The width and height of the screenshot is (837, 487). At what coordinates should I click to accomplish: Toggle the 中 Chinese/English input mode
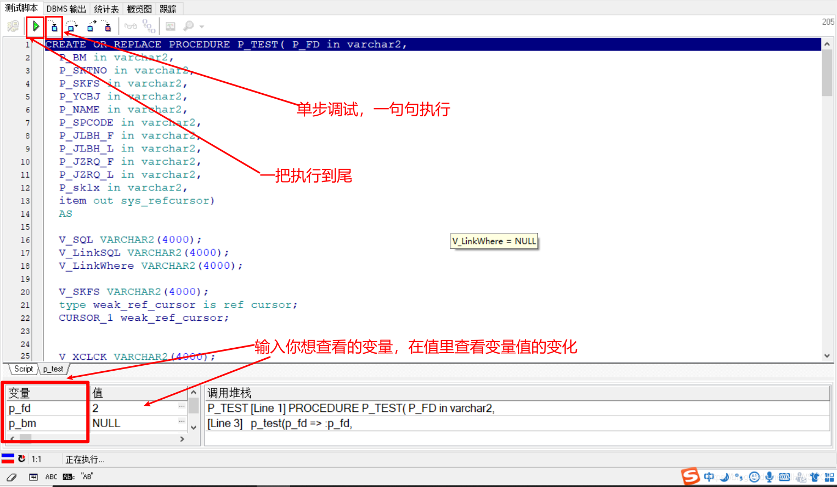[709, 477]
